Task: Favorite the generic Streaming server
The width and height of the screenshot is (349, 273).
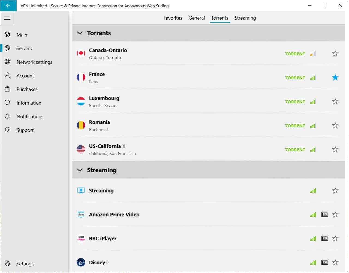Action: tap(335, 191)
